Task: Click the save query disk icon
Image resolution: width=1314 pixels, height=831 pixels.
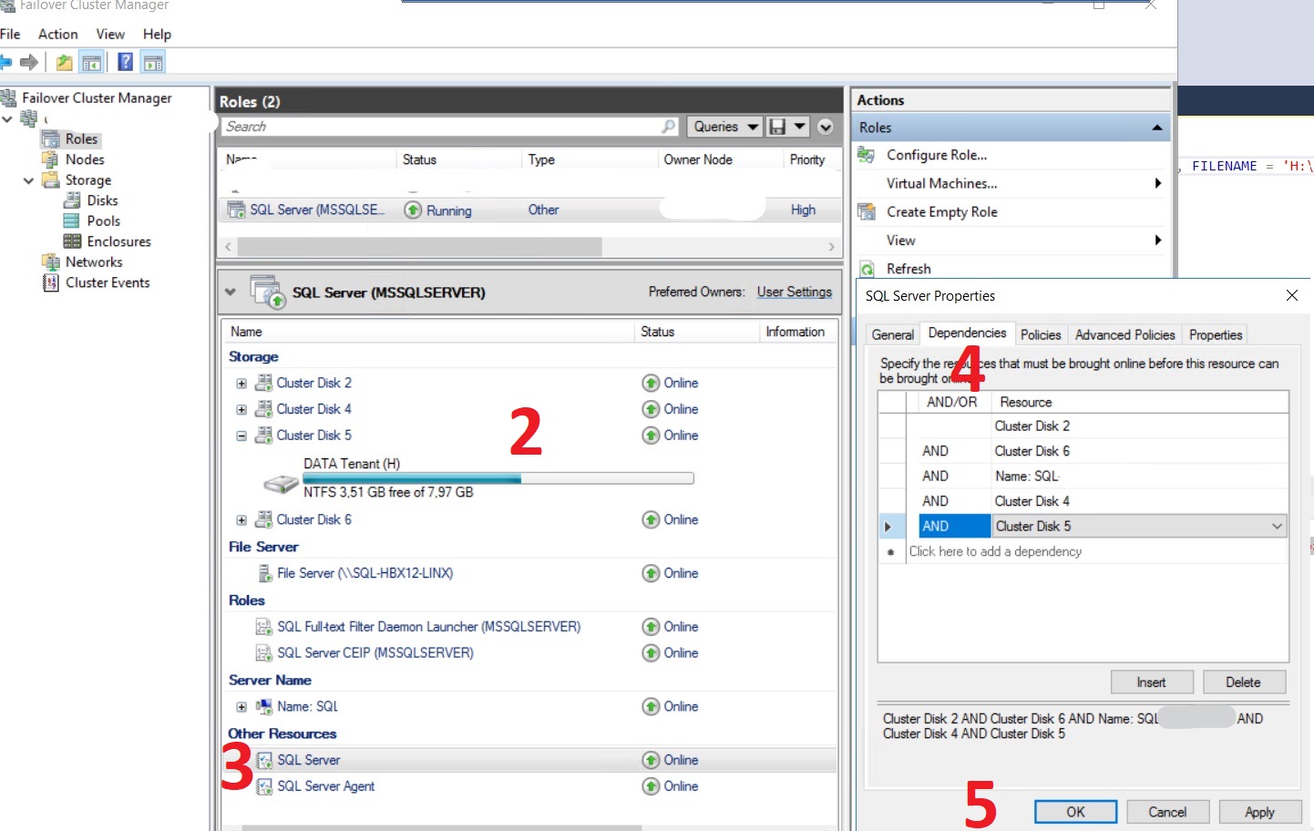Action: (x=777, y=127)
